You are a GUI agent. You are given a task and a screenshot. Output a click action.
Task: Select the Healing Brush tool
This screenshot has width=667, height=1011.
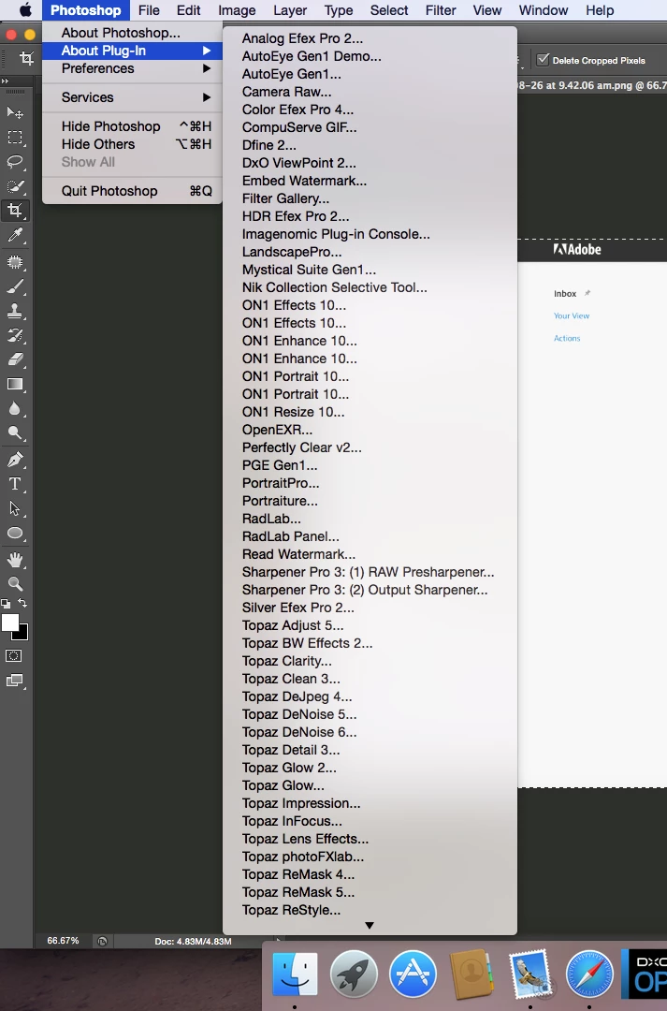[x=15, y=262]
